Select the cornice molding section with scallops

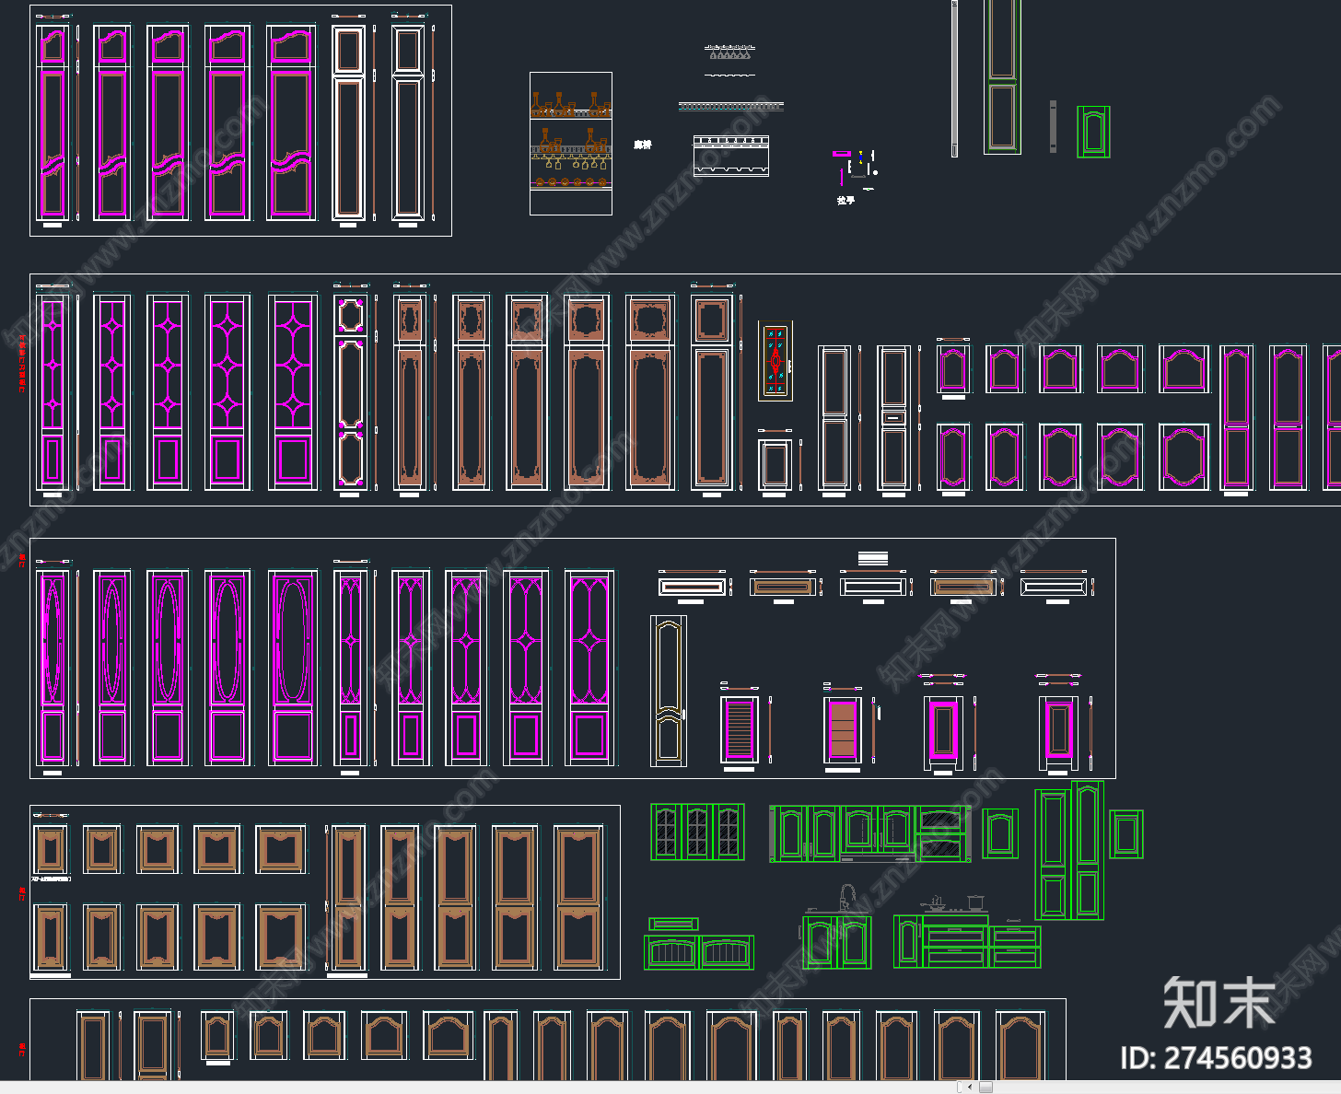click(731, 155)
